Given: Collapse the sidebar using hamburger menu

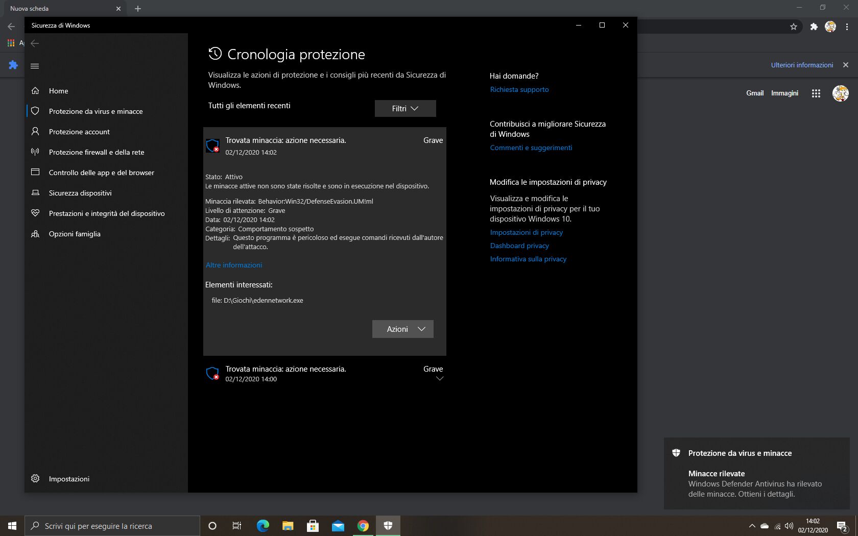Looking at the screenshot, I should coord(35,66).
